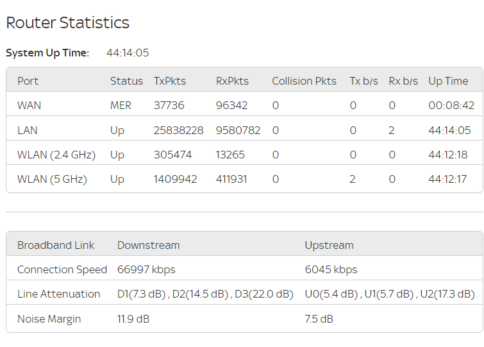Click the LAN TxPkts value 25838228
484x347 pixels.
(x=179, y=130)
